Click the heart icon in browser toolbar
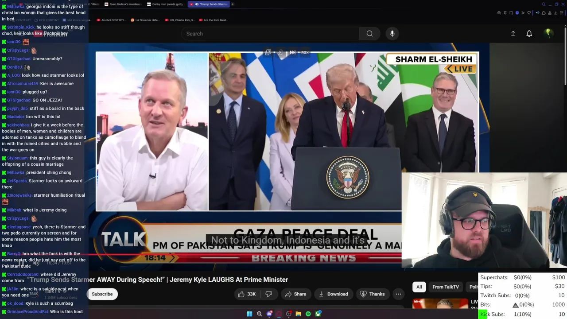This screenshot has height=319, width=567. tap(528, 13)
